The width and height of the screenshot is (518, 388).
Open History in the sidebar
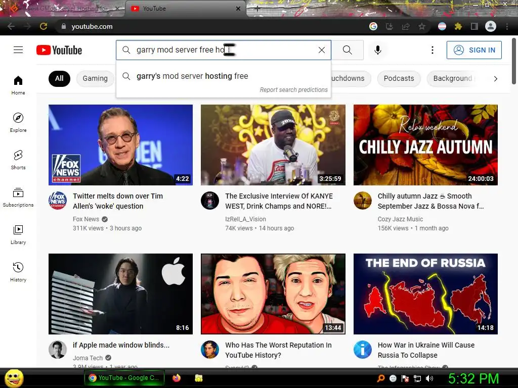18,272
